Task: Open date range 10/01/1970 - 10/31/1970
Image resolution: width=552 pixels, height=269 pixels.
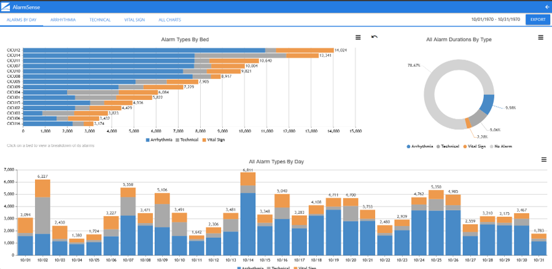Action: tap(496, 20)
